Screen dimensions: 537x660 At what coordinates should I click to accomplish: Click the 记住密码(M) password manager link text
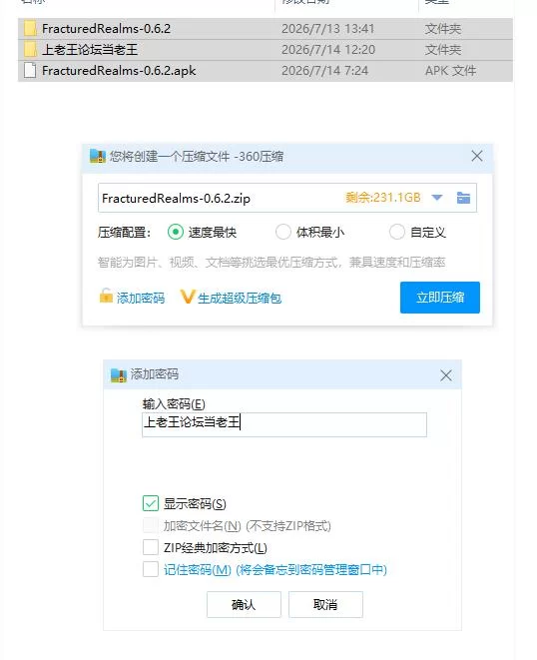tap(275, 569)
